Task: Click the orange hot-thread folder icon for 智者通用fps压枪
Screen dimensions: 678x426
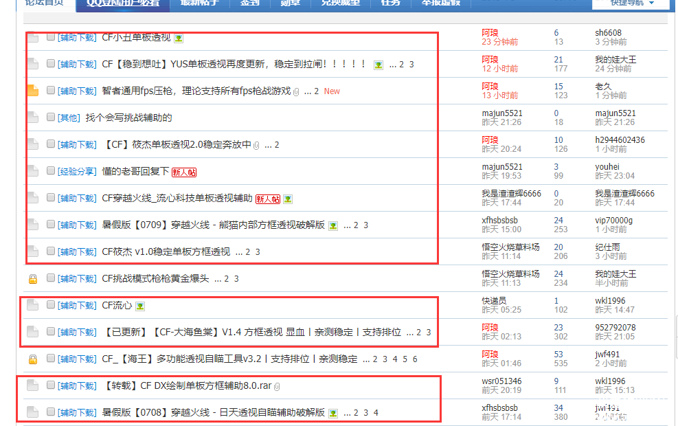Action: (33, 91)
